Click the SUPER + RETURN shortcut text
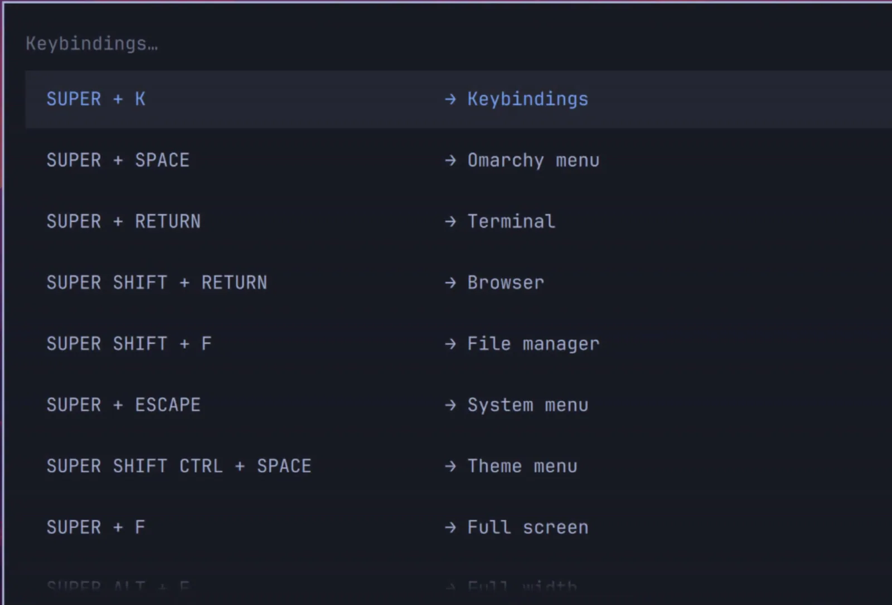Image resolution: width=892 pixels, height=605 pixels. point(124,222)
